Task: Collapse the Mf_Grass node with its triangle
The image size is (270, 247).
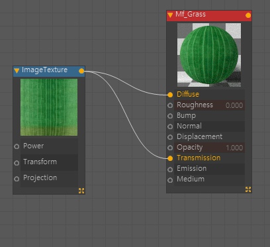Action: [x=170, y=15]
